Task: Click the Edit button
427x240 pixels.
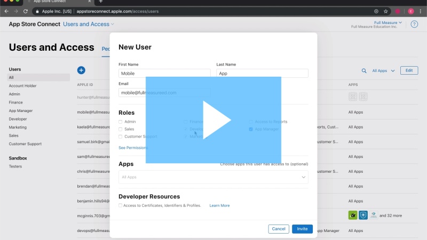Action: [x=409, y=70]
